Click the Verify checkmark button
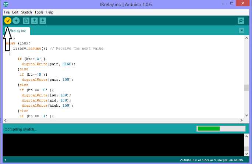Viewport: 252px width, 164px height. [x=8, y=21]
